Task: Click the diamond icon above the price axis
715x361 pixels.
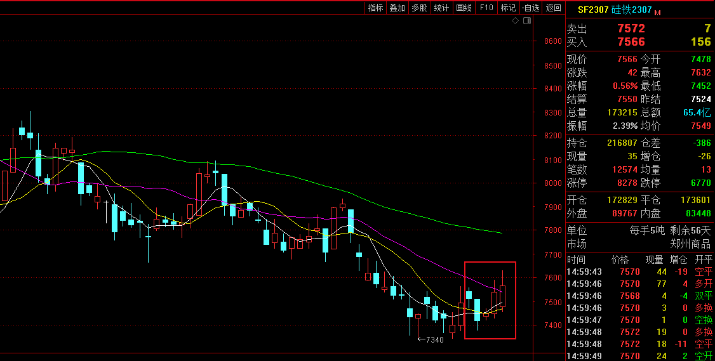Action: (516, 22)
